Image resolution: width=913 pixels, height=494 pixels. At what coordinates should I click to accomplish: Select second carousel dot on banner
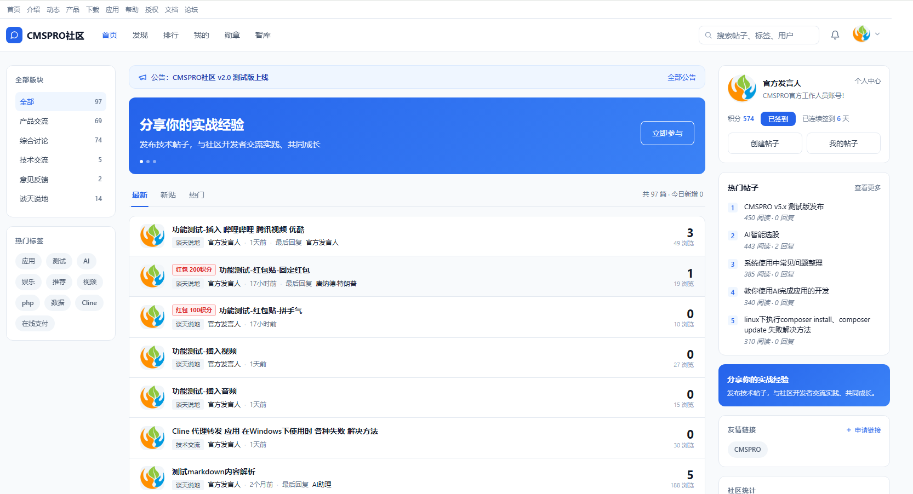(x=148, y=162)
